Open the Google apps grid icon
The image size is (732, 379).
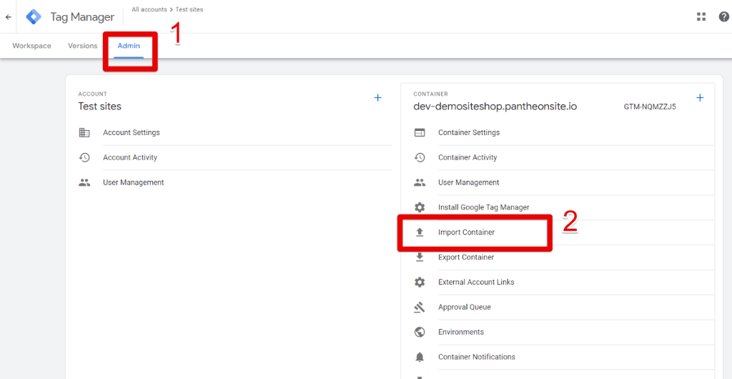coord(701,17)
